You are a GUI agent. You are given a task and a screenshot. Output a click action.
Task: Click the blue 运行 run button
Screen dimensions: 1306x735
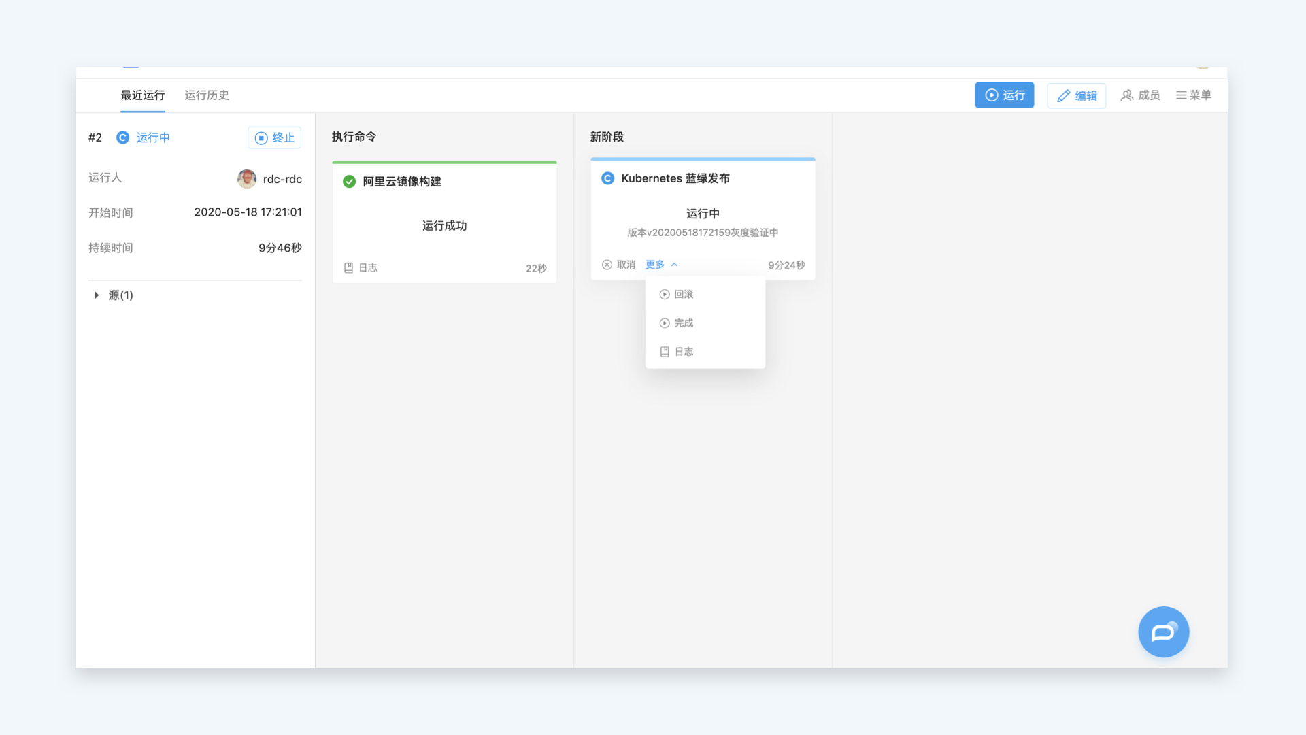[x=1004, y=95]
